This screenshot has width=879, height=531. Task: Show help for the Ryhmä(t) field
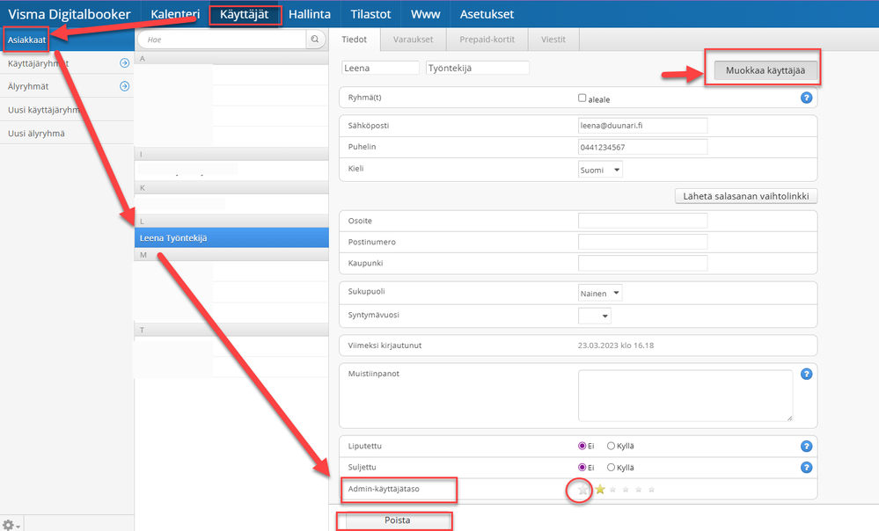click(x=806, y=98)
